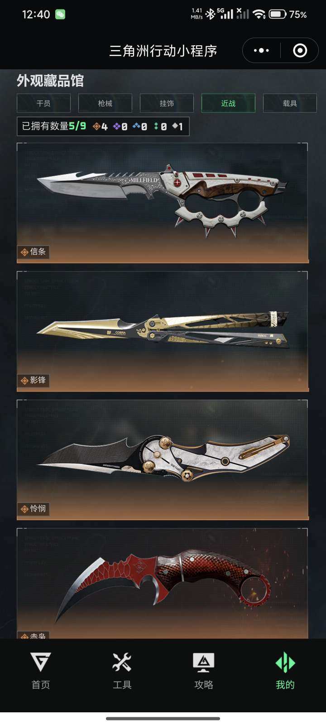Open the 怜悯 folding knife skin card
This screenshot has height=725, width=326.
(x=163, y=460)
